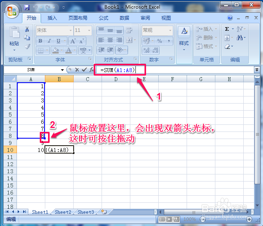Increase font size with the large A icon

73,41
